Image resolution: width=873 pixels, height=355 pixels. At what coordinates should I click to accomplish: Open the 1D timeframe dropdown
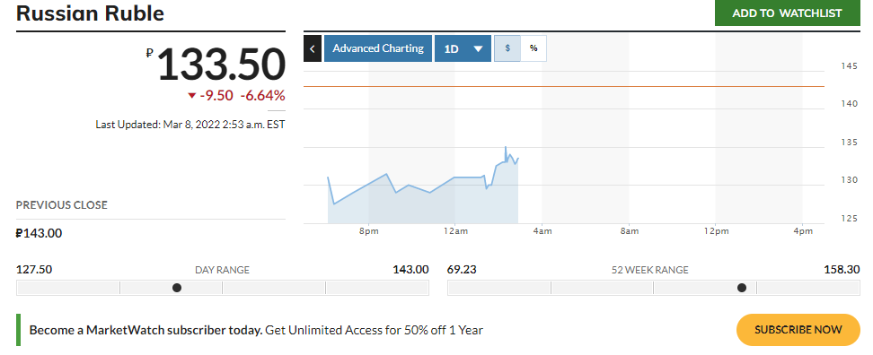tap(463, 48)
